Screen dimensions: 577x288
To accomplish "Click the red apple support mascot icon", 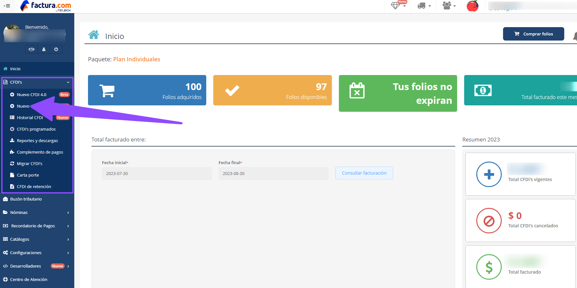I will click(472, 6).
